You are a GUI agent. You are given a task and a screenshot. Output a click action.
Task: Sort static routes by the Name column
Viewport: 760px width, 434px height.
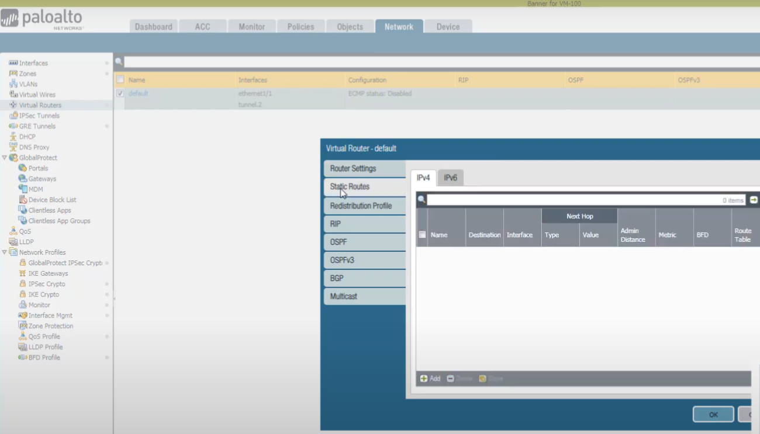pos(447,235)
